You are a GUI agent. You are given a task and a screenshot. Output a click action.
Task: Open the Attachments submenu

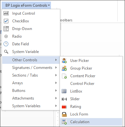coord(31,98)
